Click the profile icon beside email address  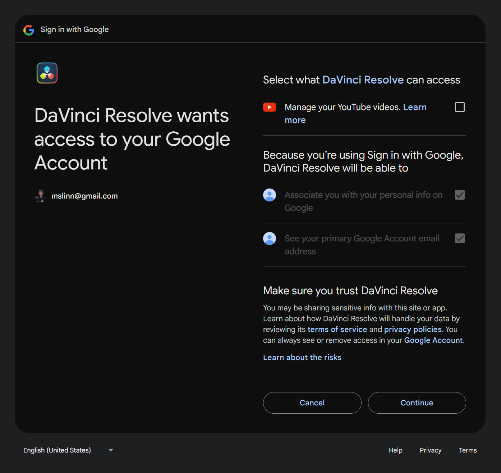270,238
